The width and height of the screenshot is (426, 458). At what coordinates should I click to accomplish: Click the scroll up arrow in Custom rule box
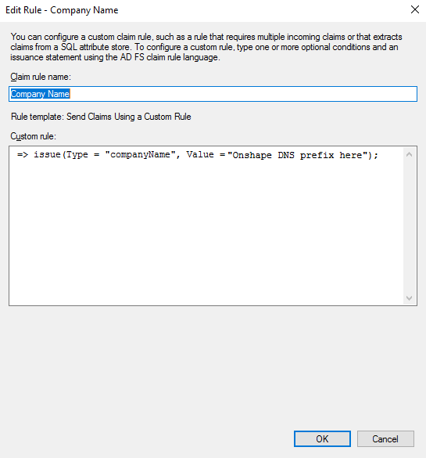(409, 154)
